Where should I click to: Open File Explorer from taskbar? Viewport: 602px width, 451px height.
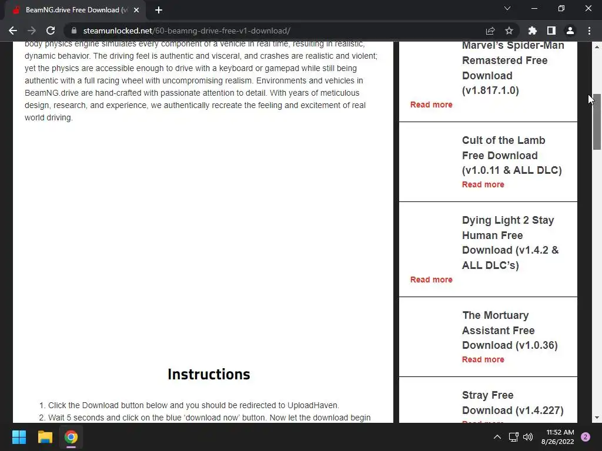point(45,437)
